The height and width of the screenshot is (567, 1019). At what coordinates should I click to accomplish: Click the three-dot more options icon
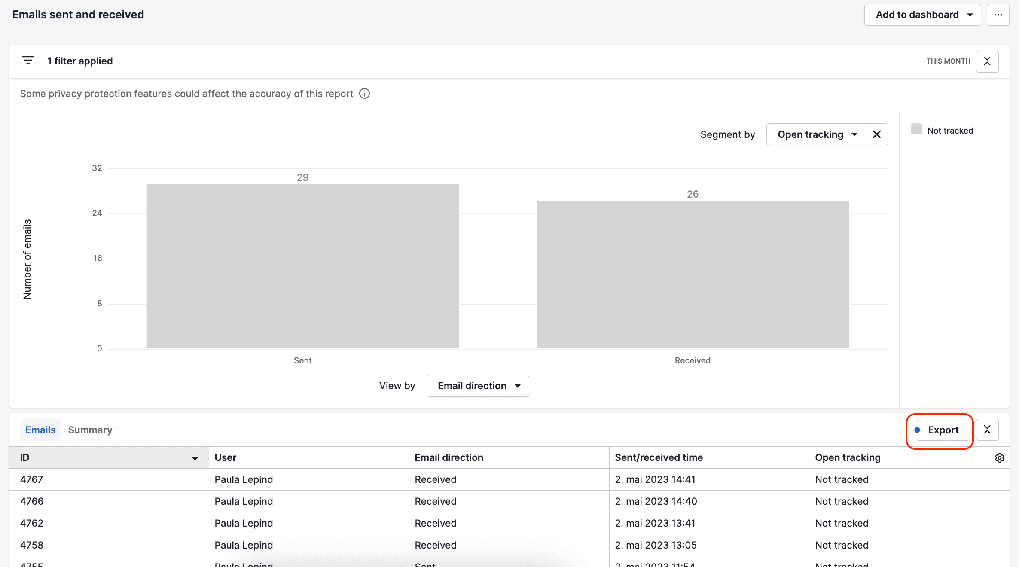tap(998, 15)
